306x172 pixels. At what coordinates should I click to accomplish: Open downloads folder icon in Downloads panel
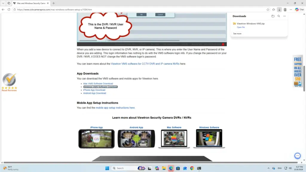point(273,16)
